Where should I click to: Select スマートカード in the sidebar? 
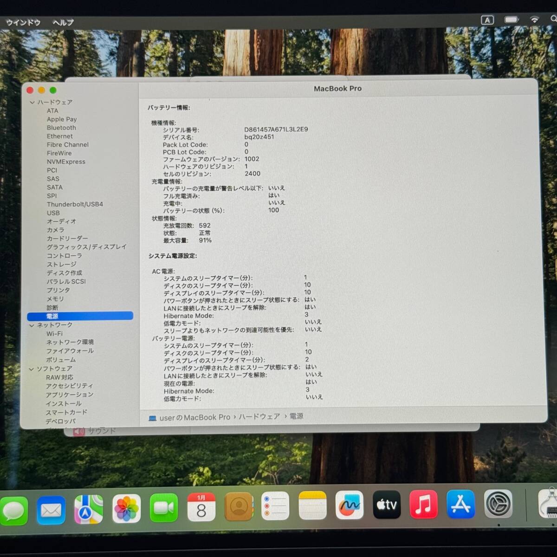click(x=66, y=412)
